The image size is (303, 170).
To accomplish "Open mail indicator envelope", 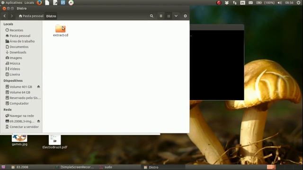I will 250,3.
